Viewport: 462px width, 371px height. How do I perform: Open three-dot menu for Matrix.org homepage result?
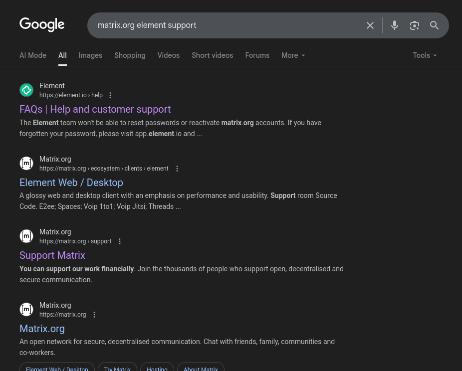click(x=94, y=315)
